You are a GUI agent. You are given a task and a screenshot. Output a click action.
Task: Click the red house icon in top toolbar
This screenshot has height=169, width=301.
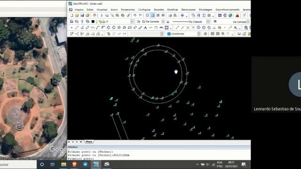coord(95,15)
